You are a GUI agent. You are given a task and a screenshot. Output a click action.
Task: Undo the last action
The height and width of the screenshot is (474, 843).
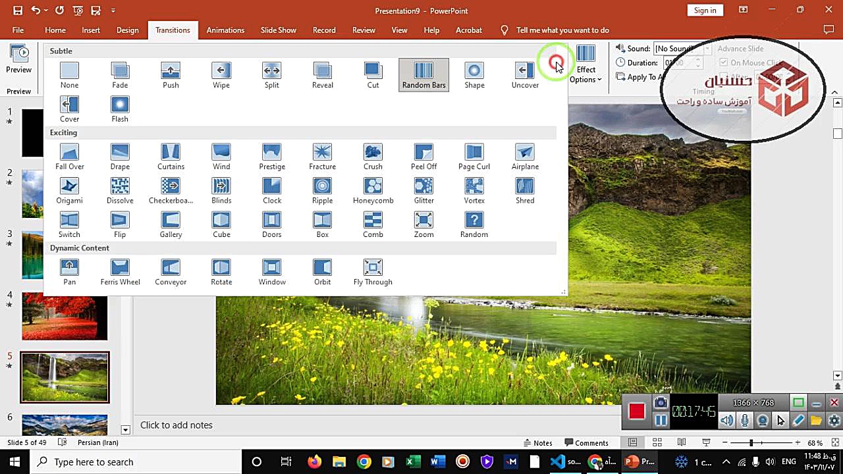tap(36, 11)
